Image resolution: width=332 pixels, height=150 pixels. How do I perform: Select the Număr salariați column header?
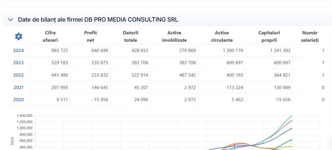pyautogui.click(x=310, y=36)
